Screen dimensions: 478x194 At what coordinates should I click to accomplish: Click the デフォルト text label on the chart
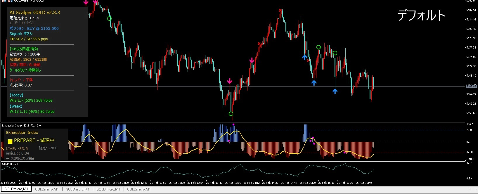(x=421, y=15)
